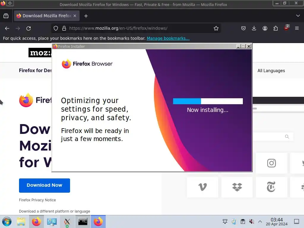Open the hamburger application menu
Screen dimensions: 304x228
click(297, 28)
